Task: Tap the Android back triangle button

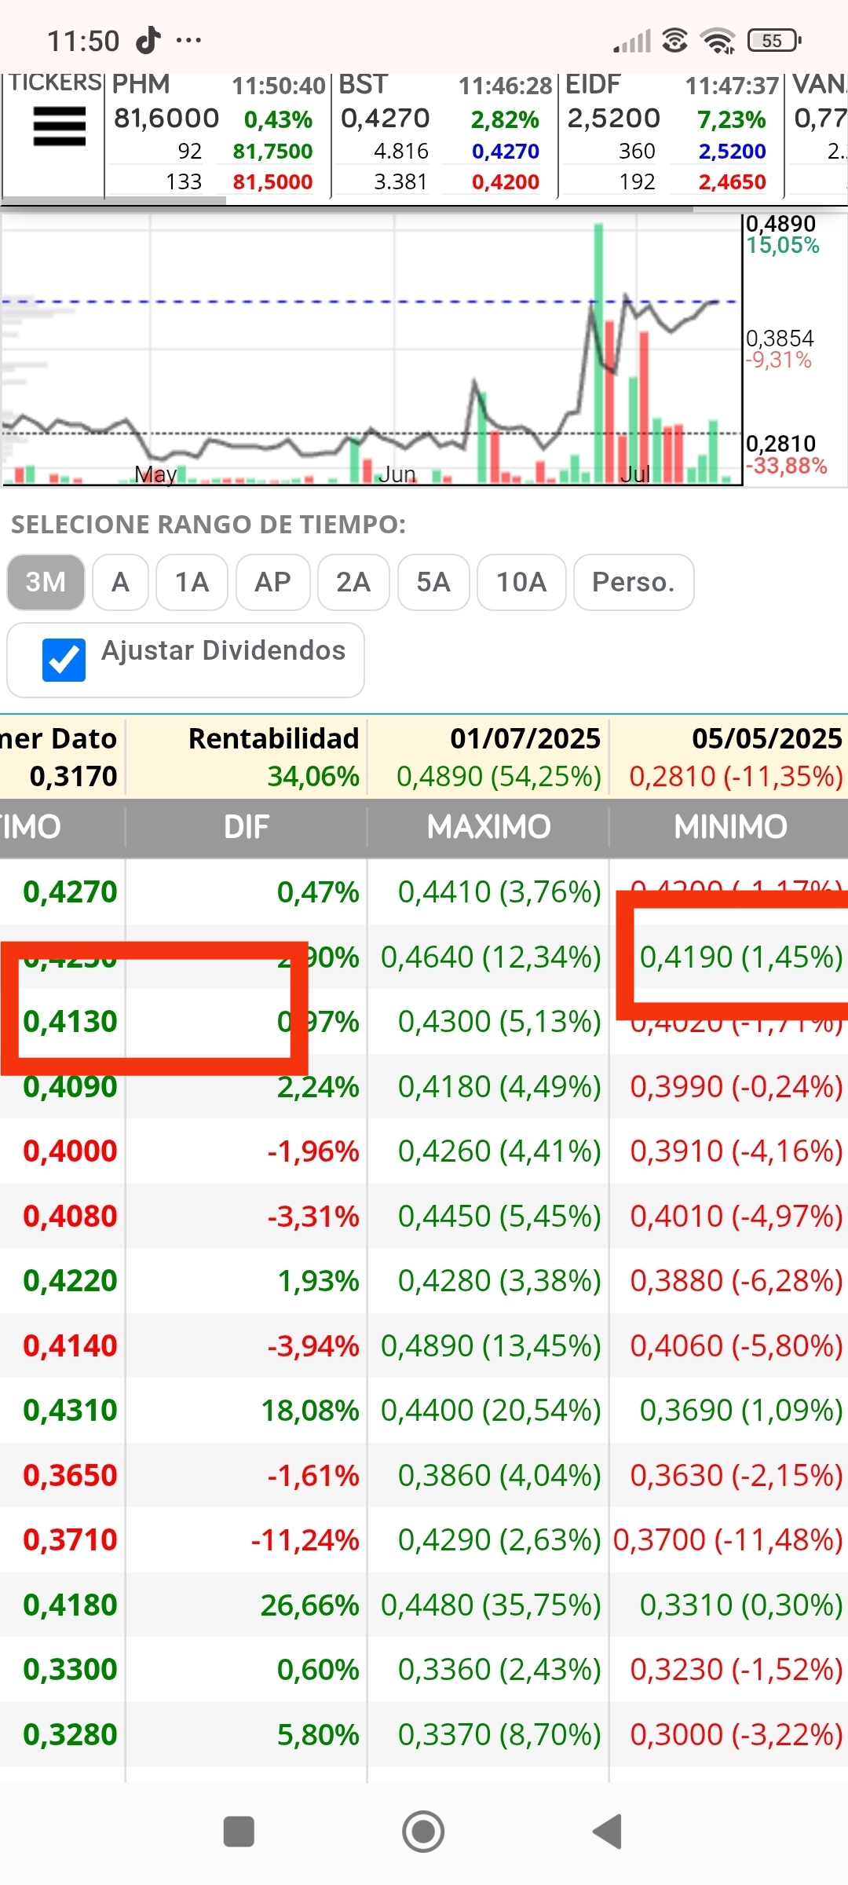Action: (608, 1832)
